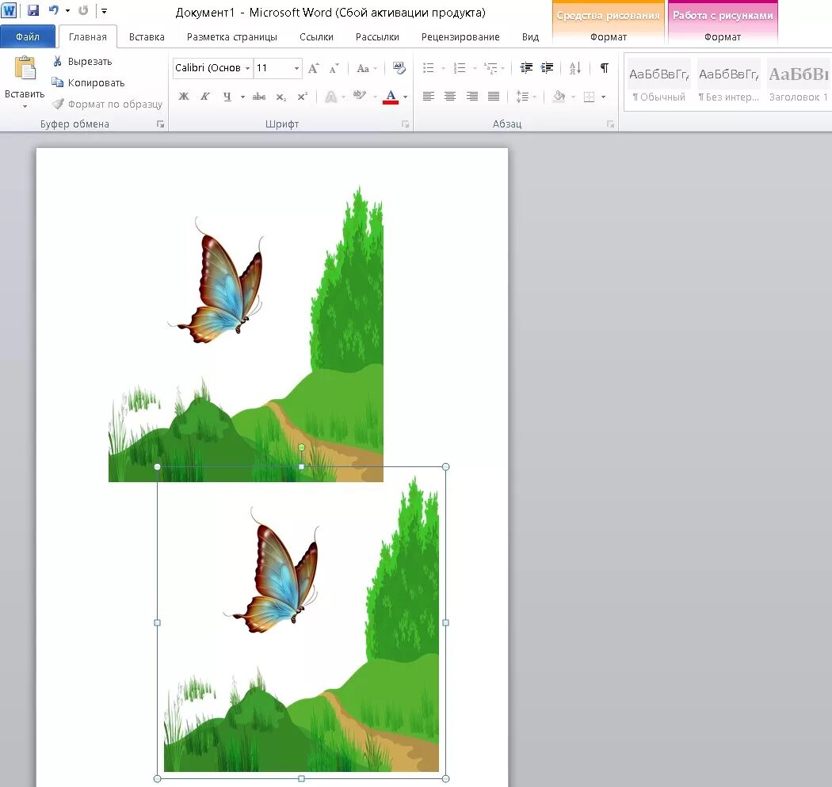
Task: Apply the red font color
Action: click(391, 97)
